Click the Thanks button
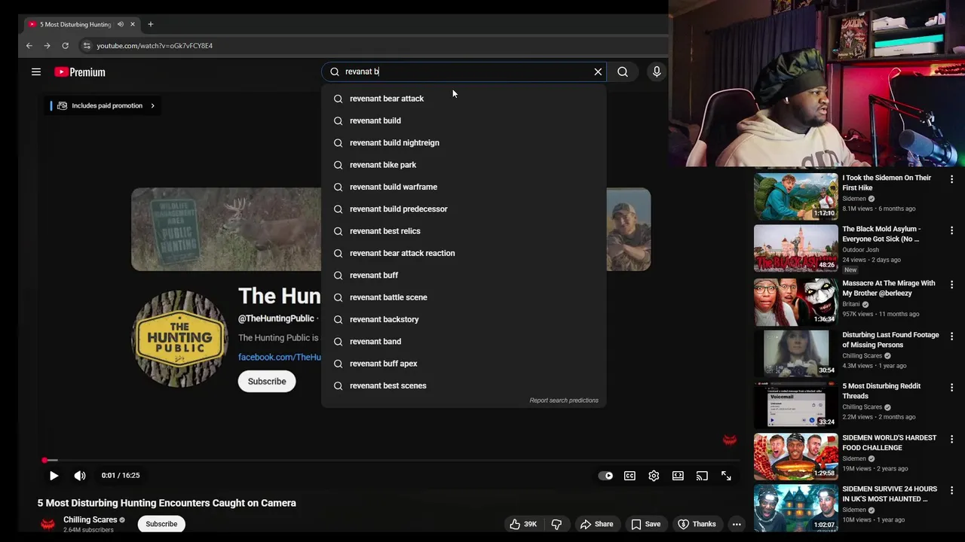The height and width of the screenshot is (542, 965). coord(697,524)
